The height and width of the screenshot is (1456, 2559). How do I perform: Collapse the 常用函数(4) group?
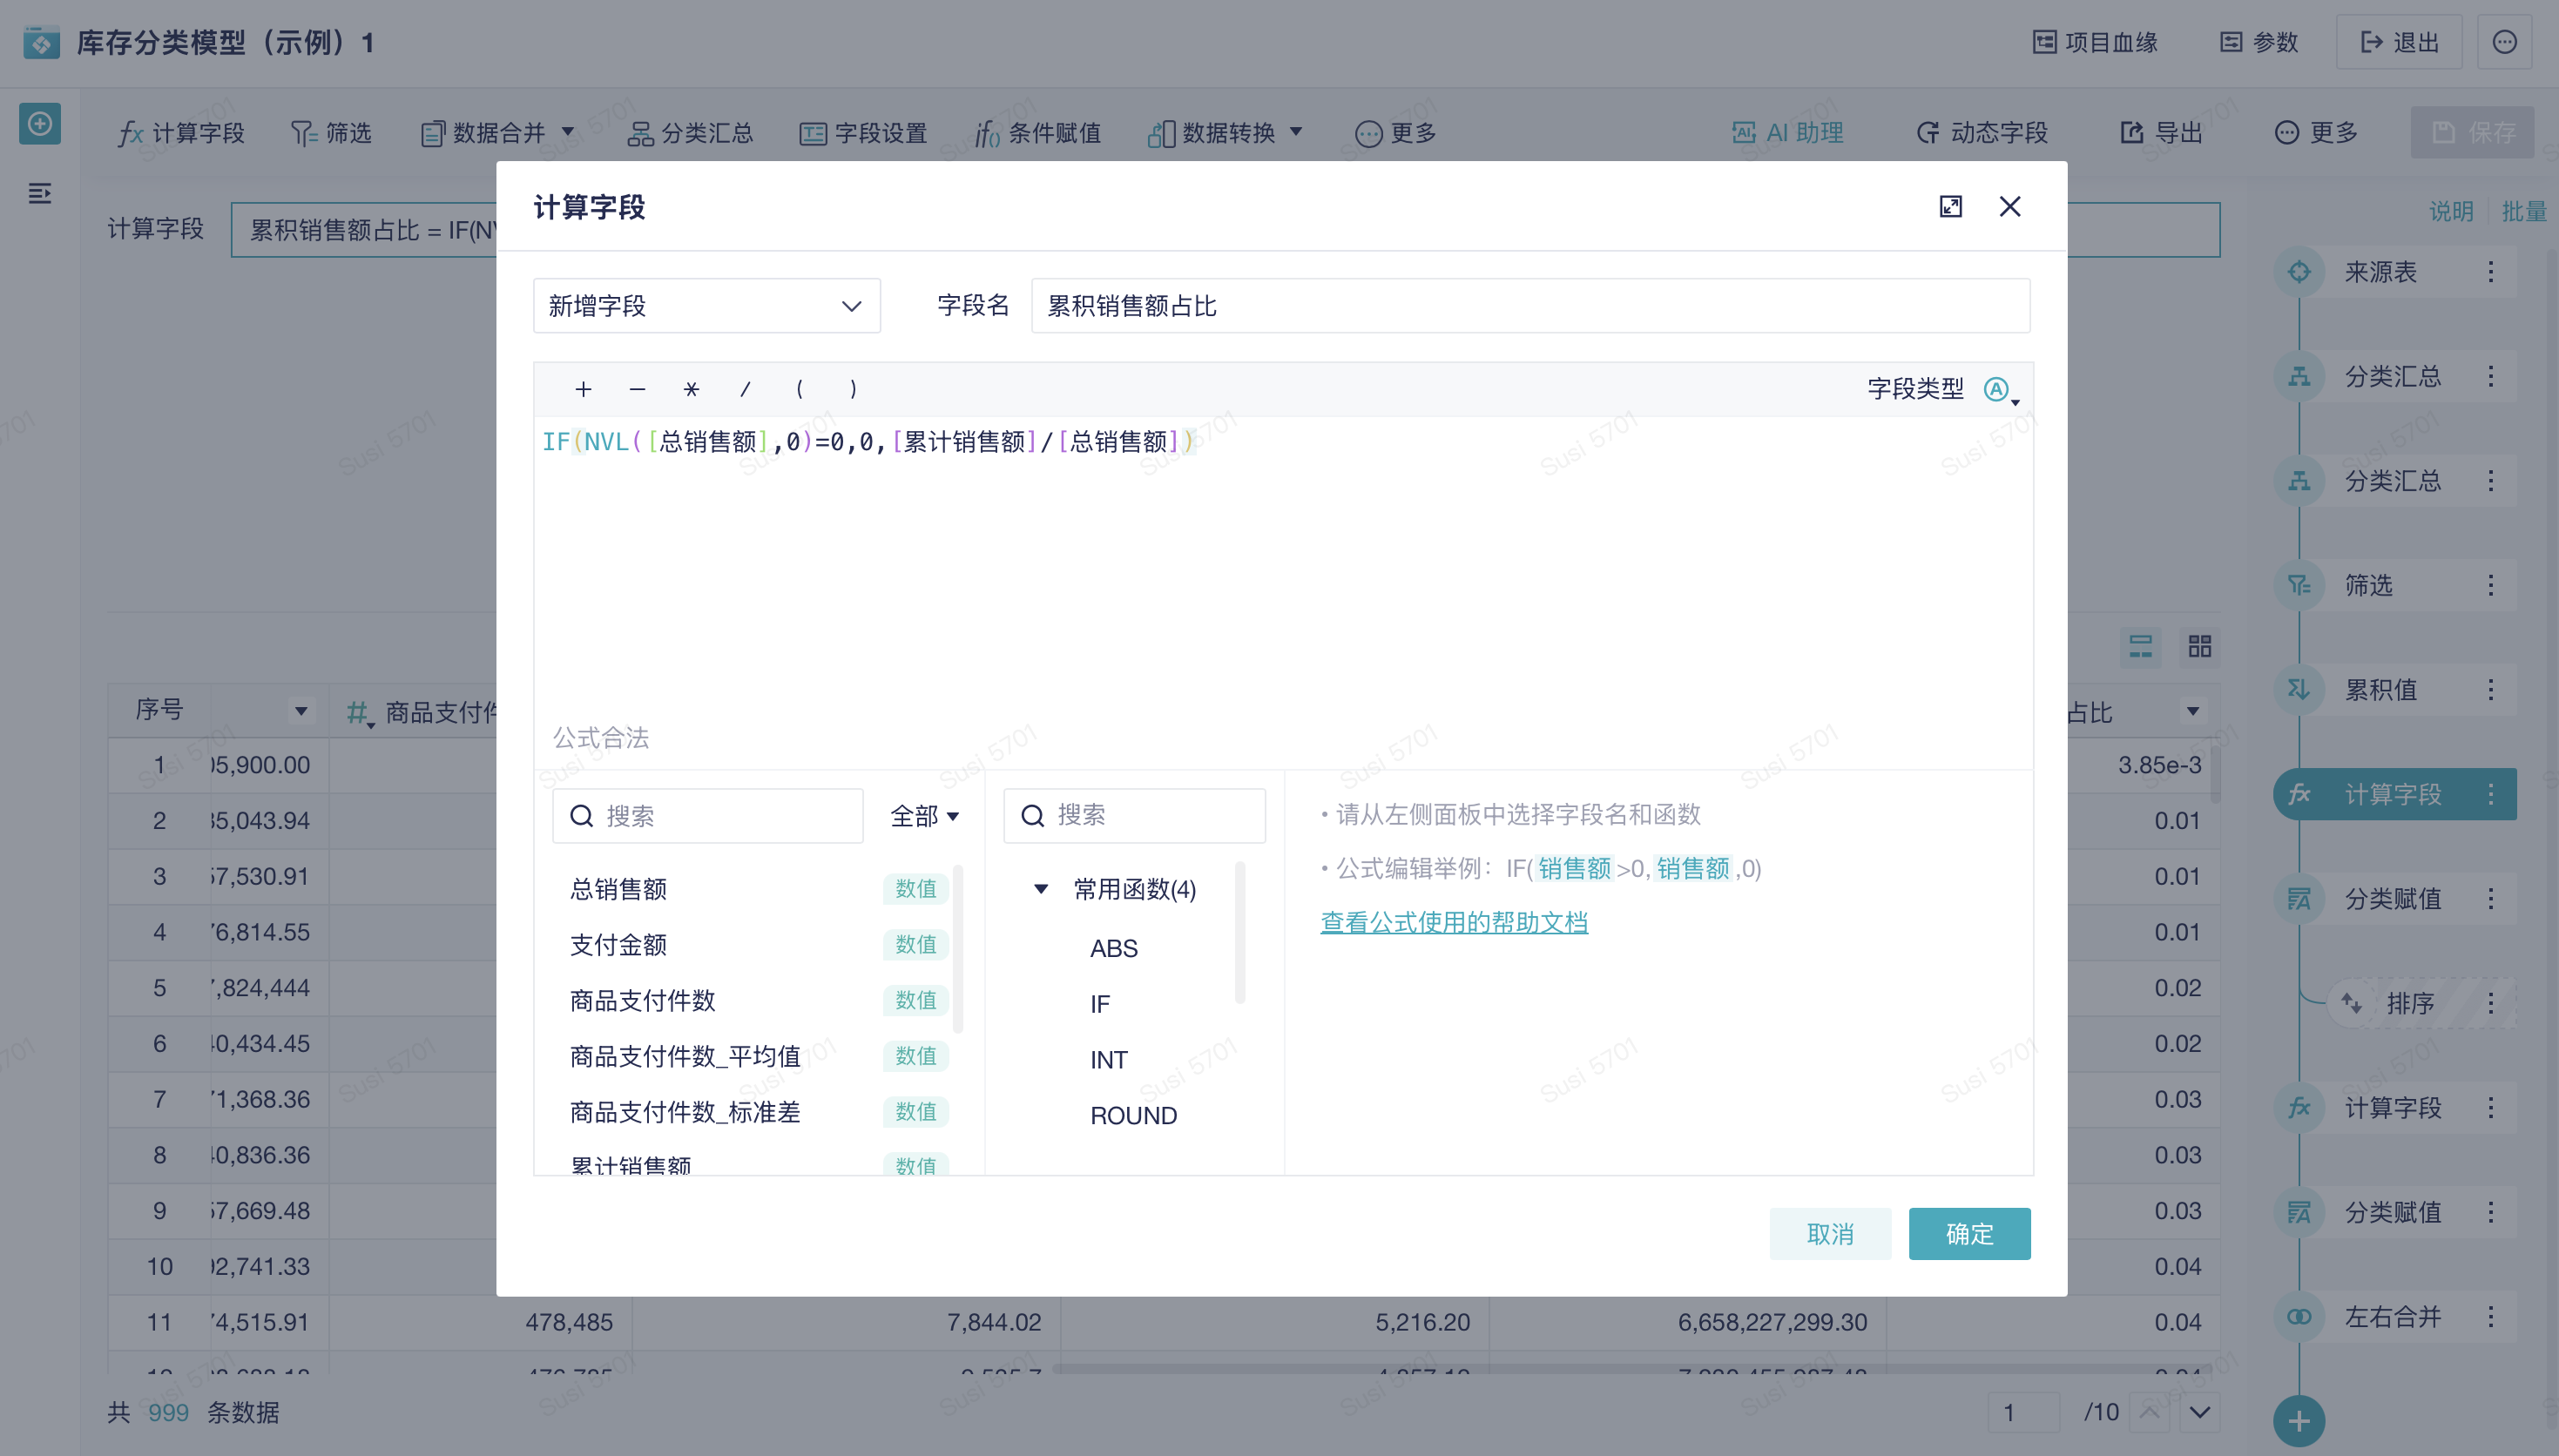click(x=1041, y=889)
